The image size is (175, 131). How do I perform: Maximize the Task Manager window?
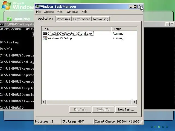coord(135,7)
